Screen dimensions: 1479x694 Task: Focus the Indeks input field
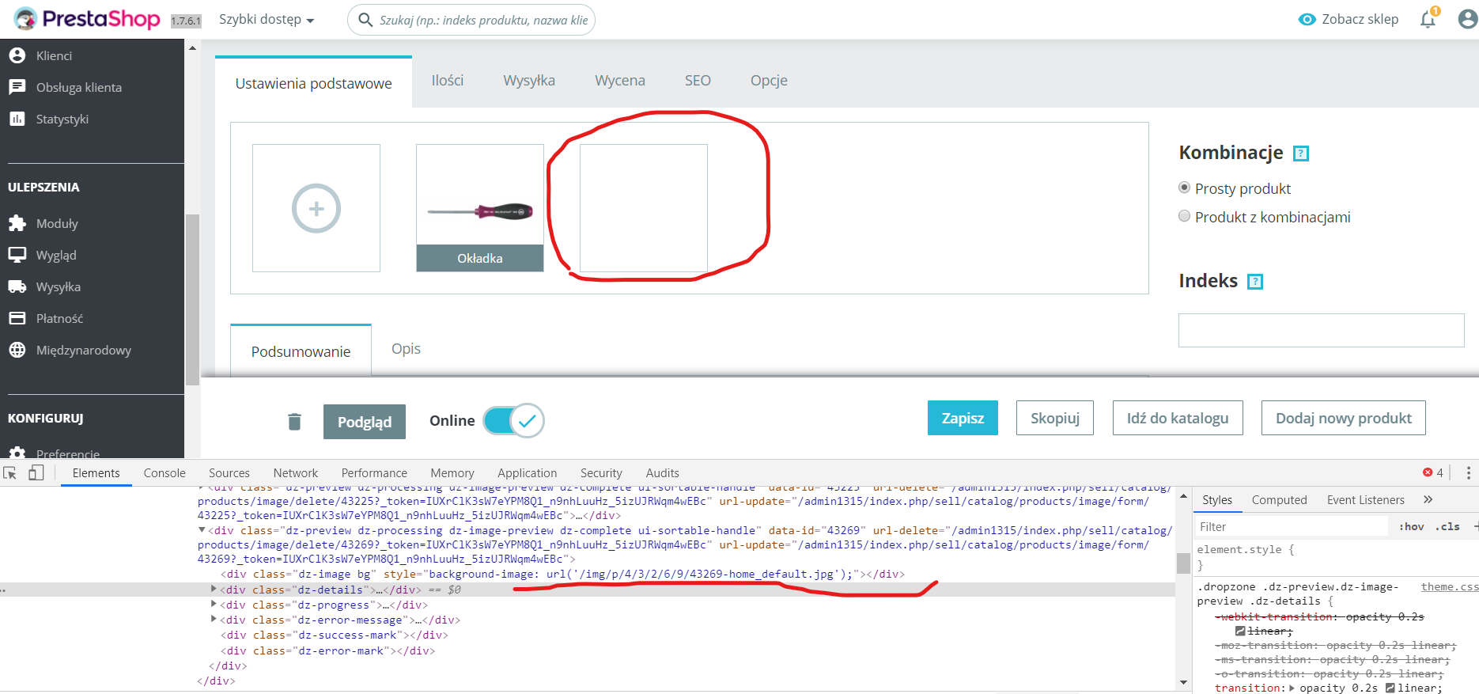point(1321,330)
